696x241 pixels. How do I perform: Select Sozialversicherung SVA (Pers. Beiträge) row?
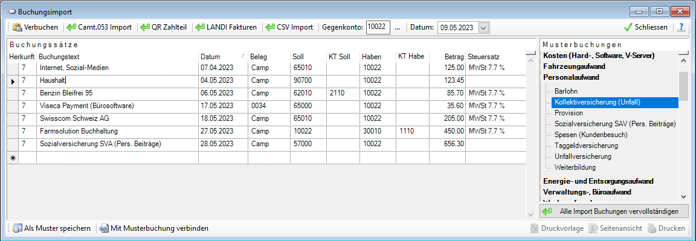(100, 144)
